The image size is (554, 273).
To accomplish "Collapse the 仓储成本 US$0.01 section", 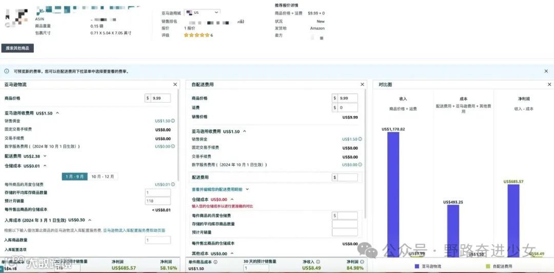I will click(x=45, y=166).
